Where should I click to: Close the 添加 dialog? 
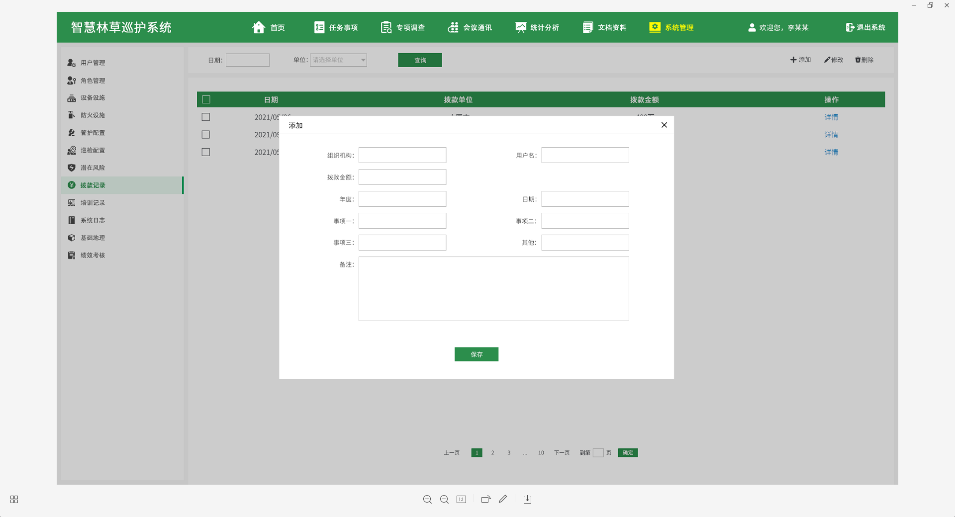[664, 125]
